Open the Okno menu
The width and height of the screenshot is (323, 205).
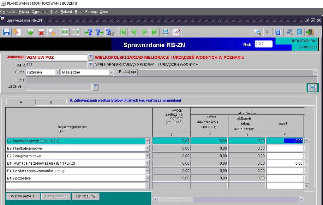[x=104, y=12]
